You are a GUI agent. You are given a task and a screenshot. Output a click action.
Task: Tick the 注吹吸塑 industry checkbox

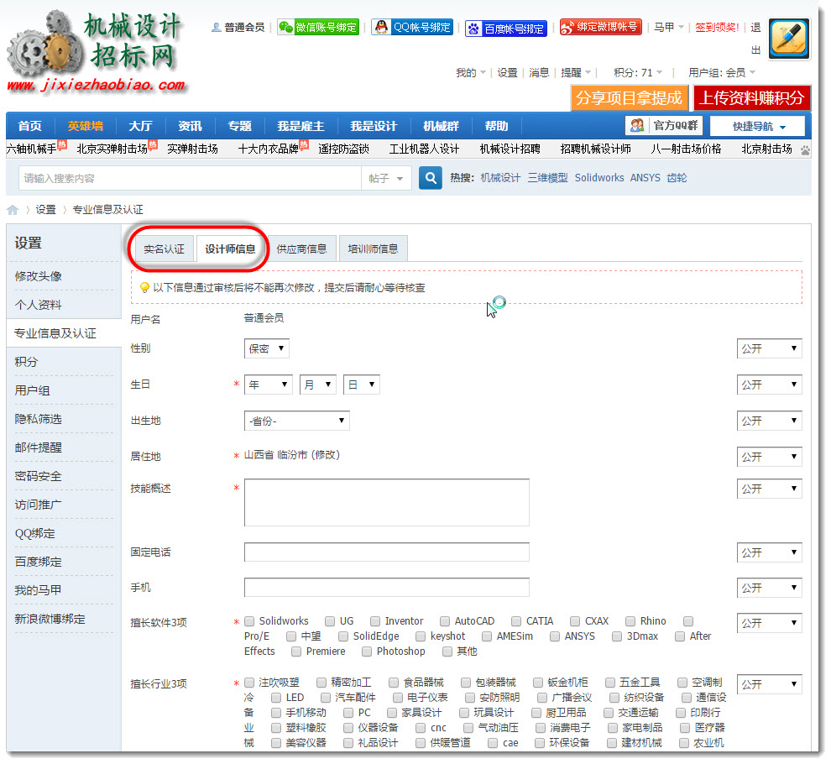(x=249, y=683)
